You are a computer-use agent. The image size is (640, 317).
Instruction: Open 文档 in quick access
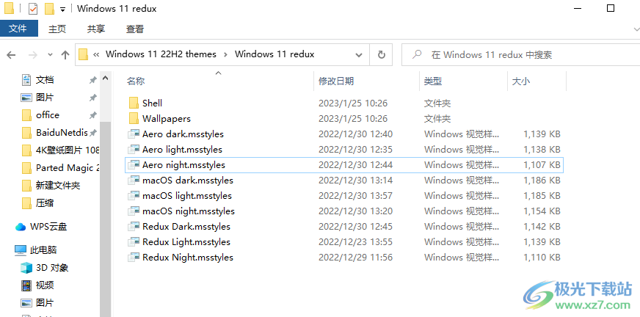tap(37, 80)
